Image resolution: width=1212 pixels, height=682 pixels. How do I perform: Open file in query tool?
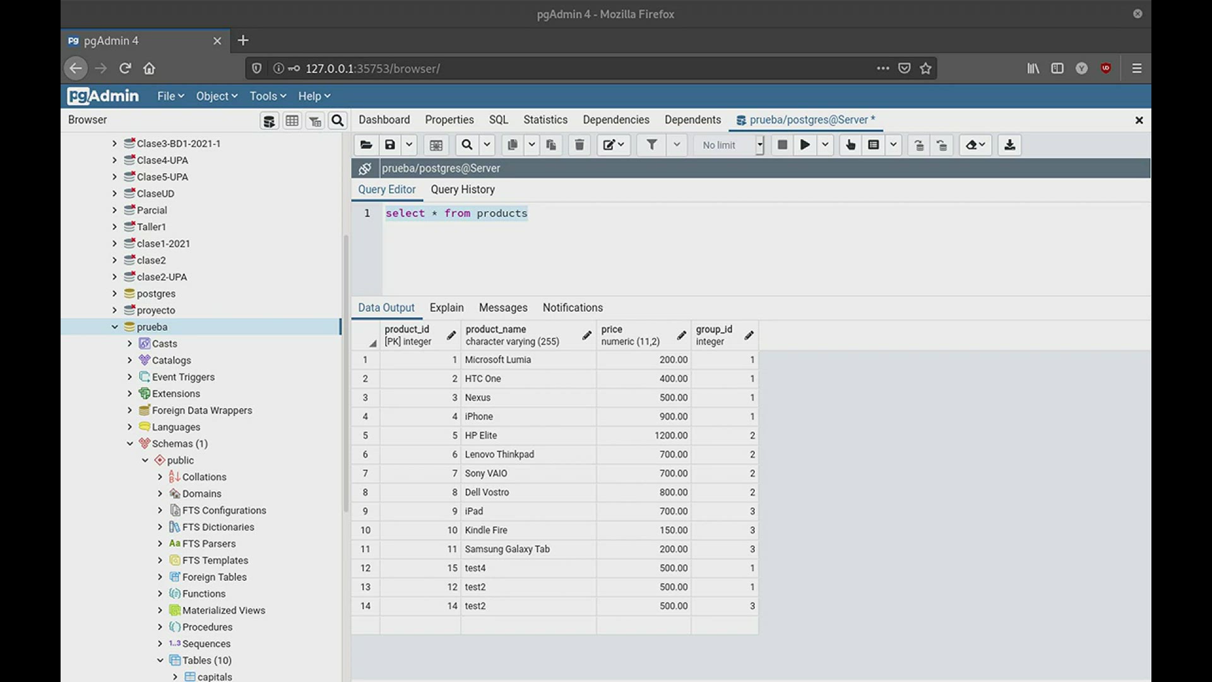coord(366,145)
